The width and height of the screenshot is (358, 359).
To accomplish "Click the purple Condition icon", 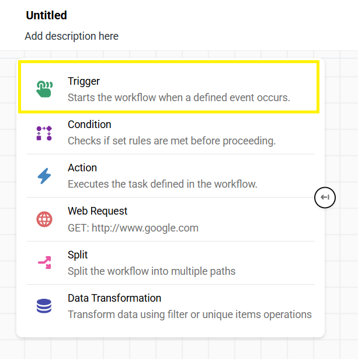I will pos(44,133).
